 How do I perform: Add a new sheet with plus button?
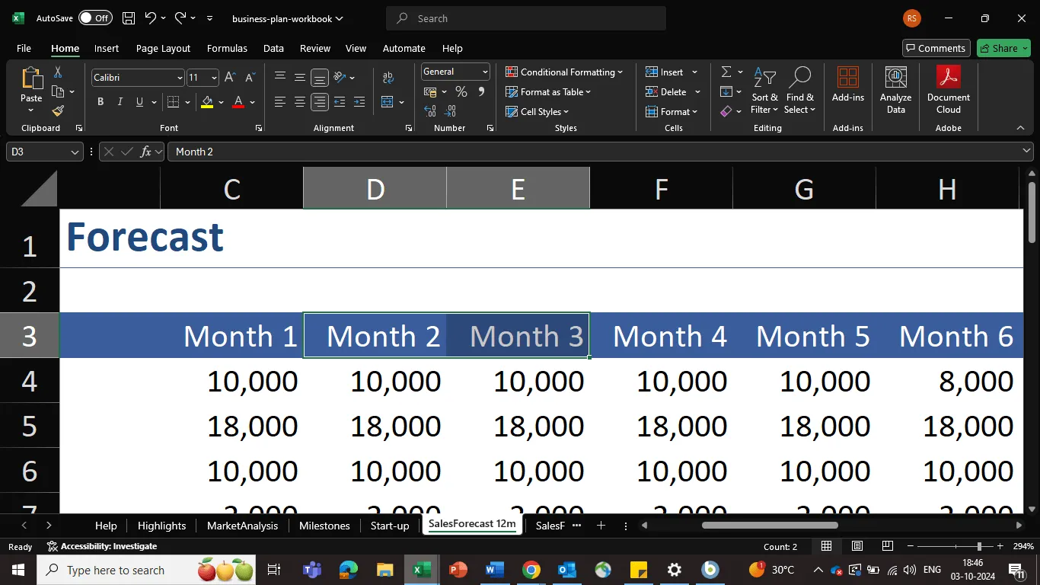point(601,526)
